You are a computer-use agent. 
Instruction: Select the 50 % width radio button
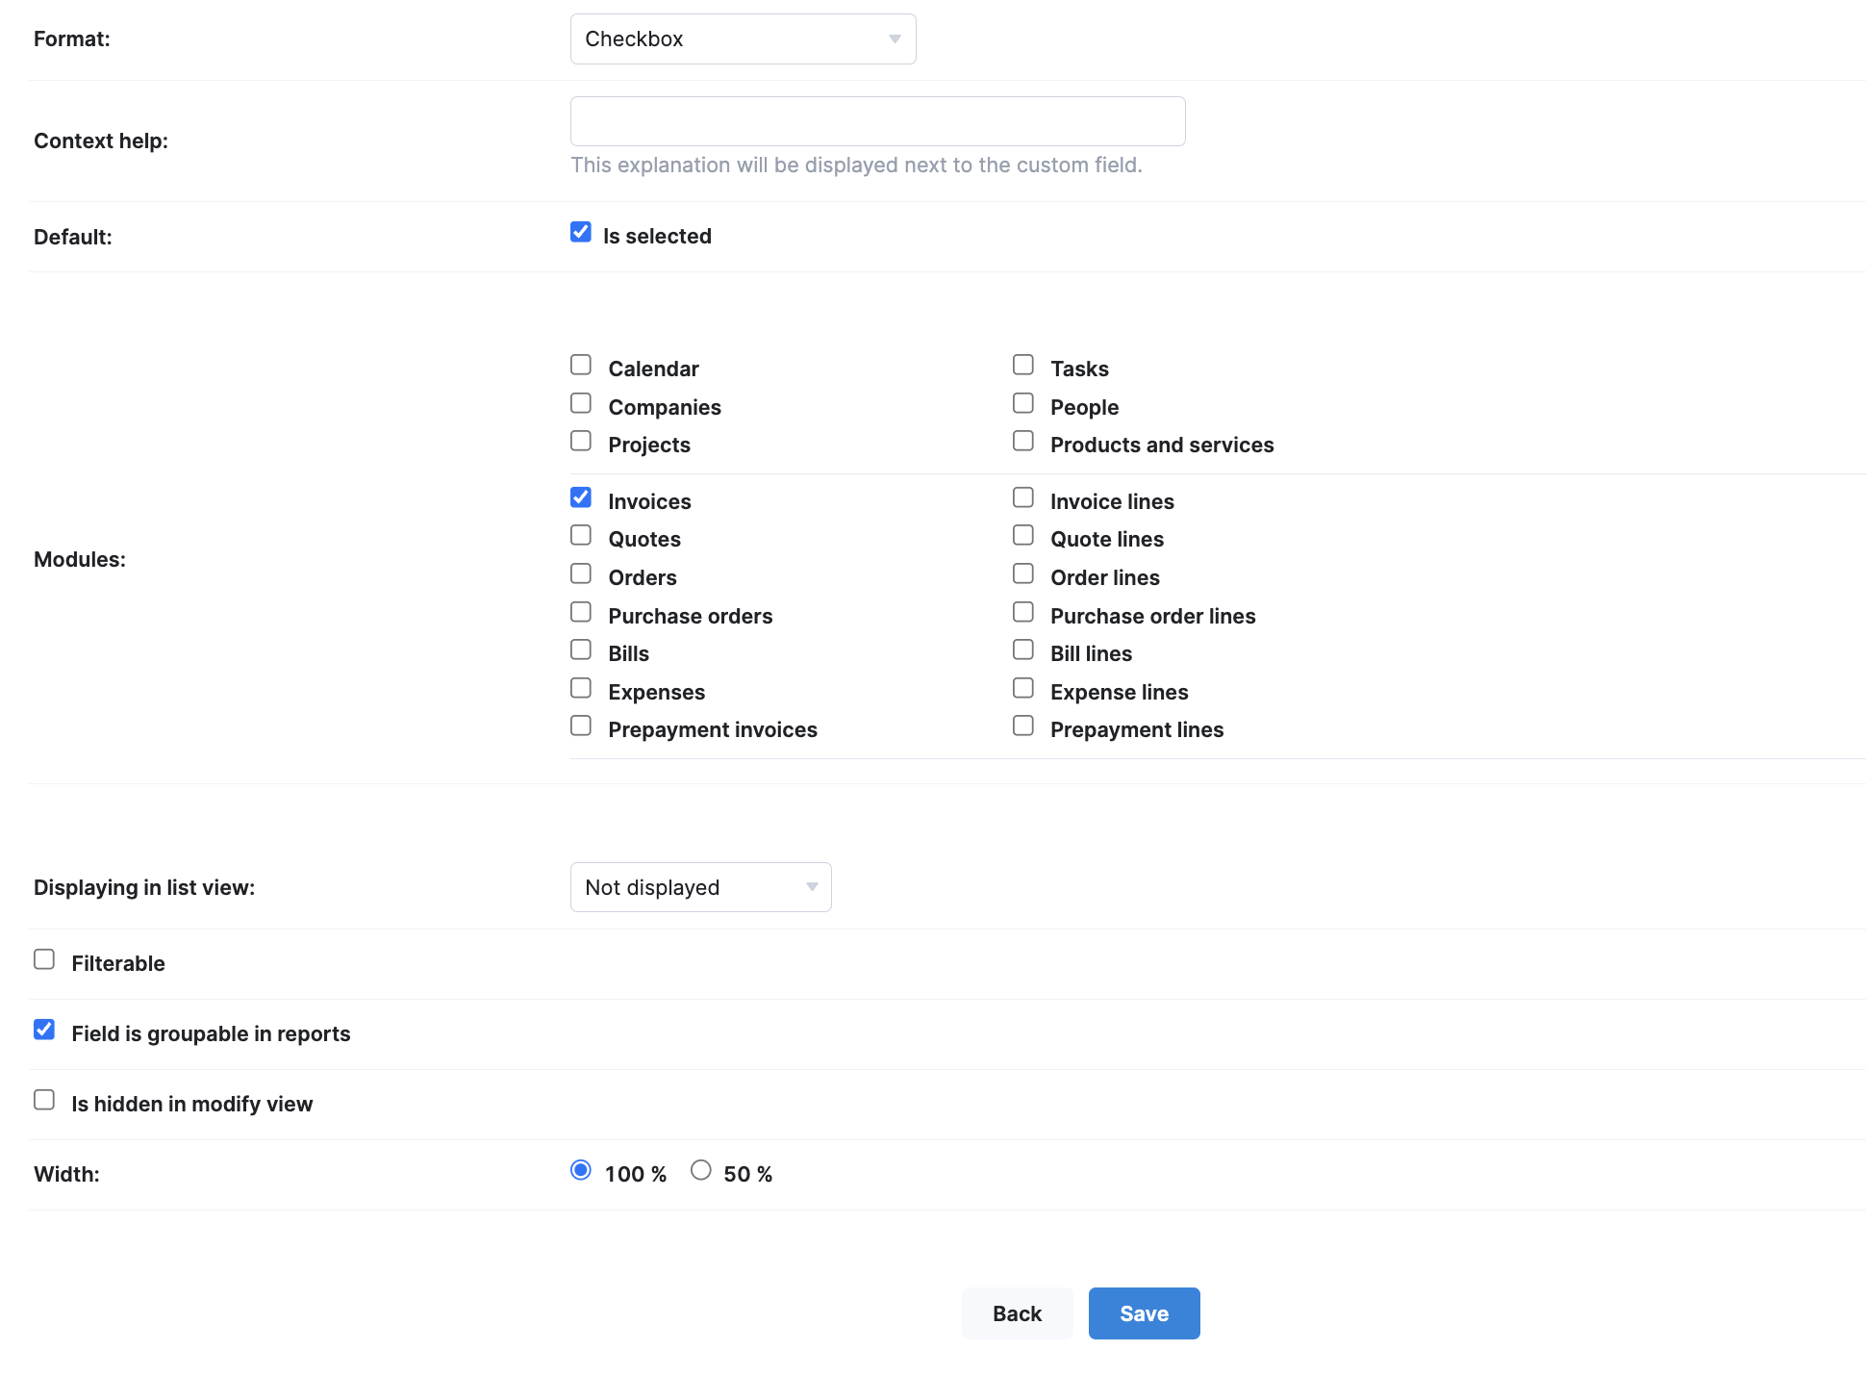click(x=701, y=1170)
